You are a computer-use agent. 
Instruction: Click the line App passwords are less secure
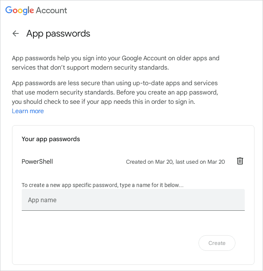pyautogui.click(x=115, y=83)
